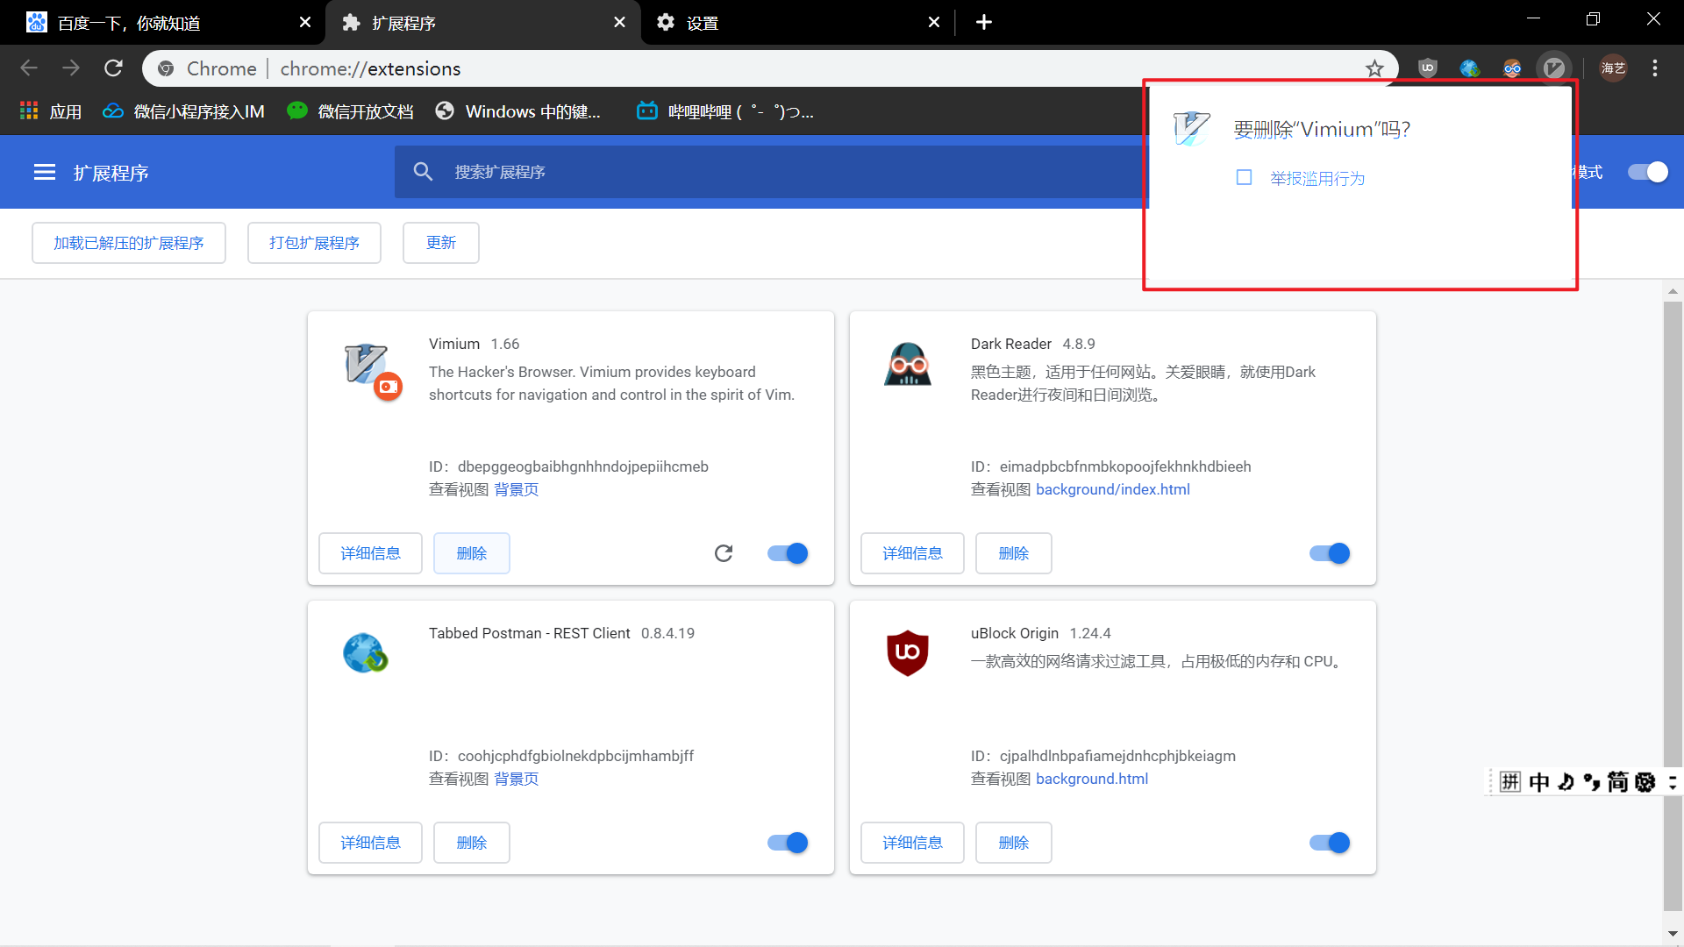Click 删除 for Tabbed Postman
The width and height of the screenshot is (1684, 947).
(472, 843)
